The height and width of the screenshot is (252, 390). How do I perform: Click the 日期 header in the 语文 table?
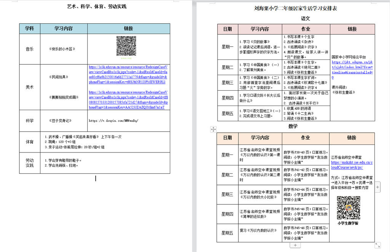coord(228,29)
